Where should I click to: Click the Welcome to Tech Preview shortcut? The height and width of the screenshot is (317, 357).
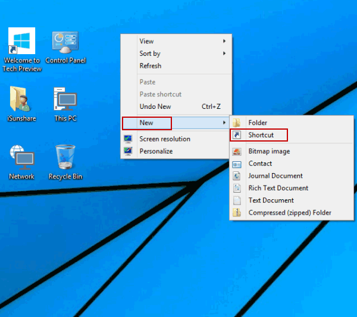click(21, 43)
